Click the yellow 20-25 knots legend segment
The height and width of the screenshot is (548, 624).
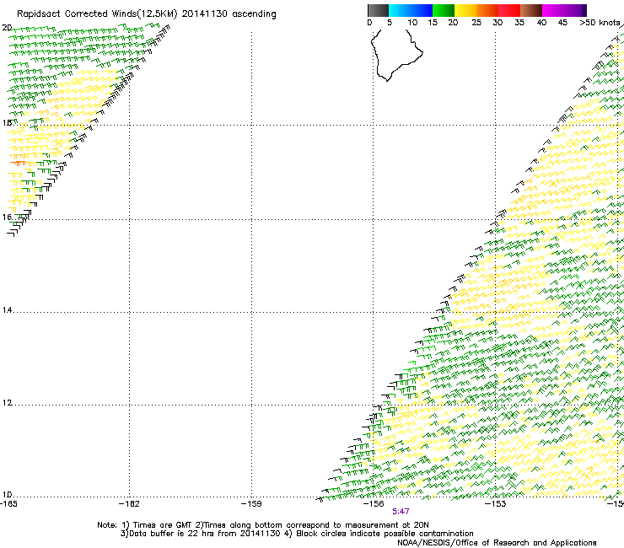coord(465,10)
